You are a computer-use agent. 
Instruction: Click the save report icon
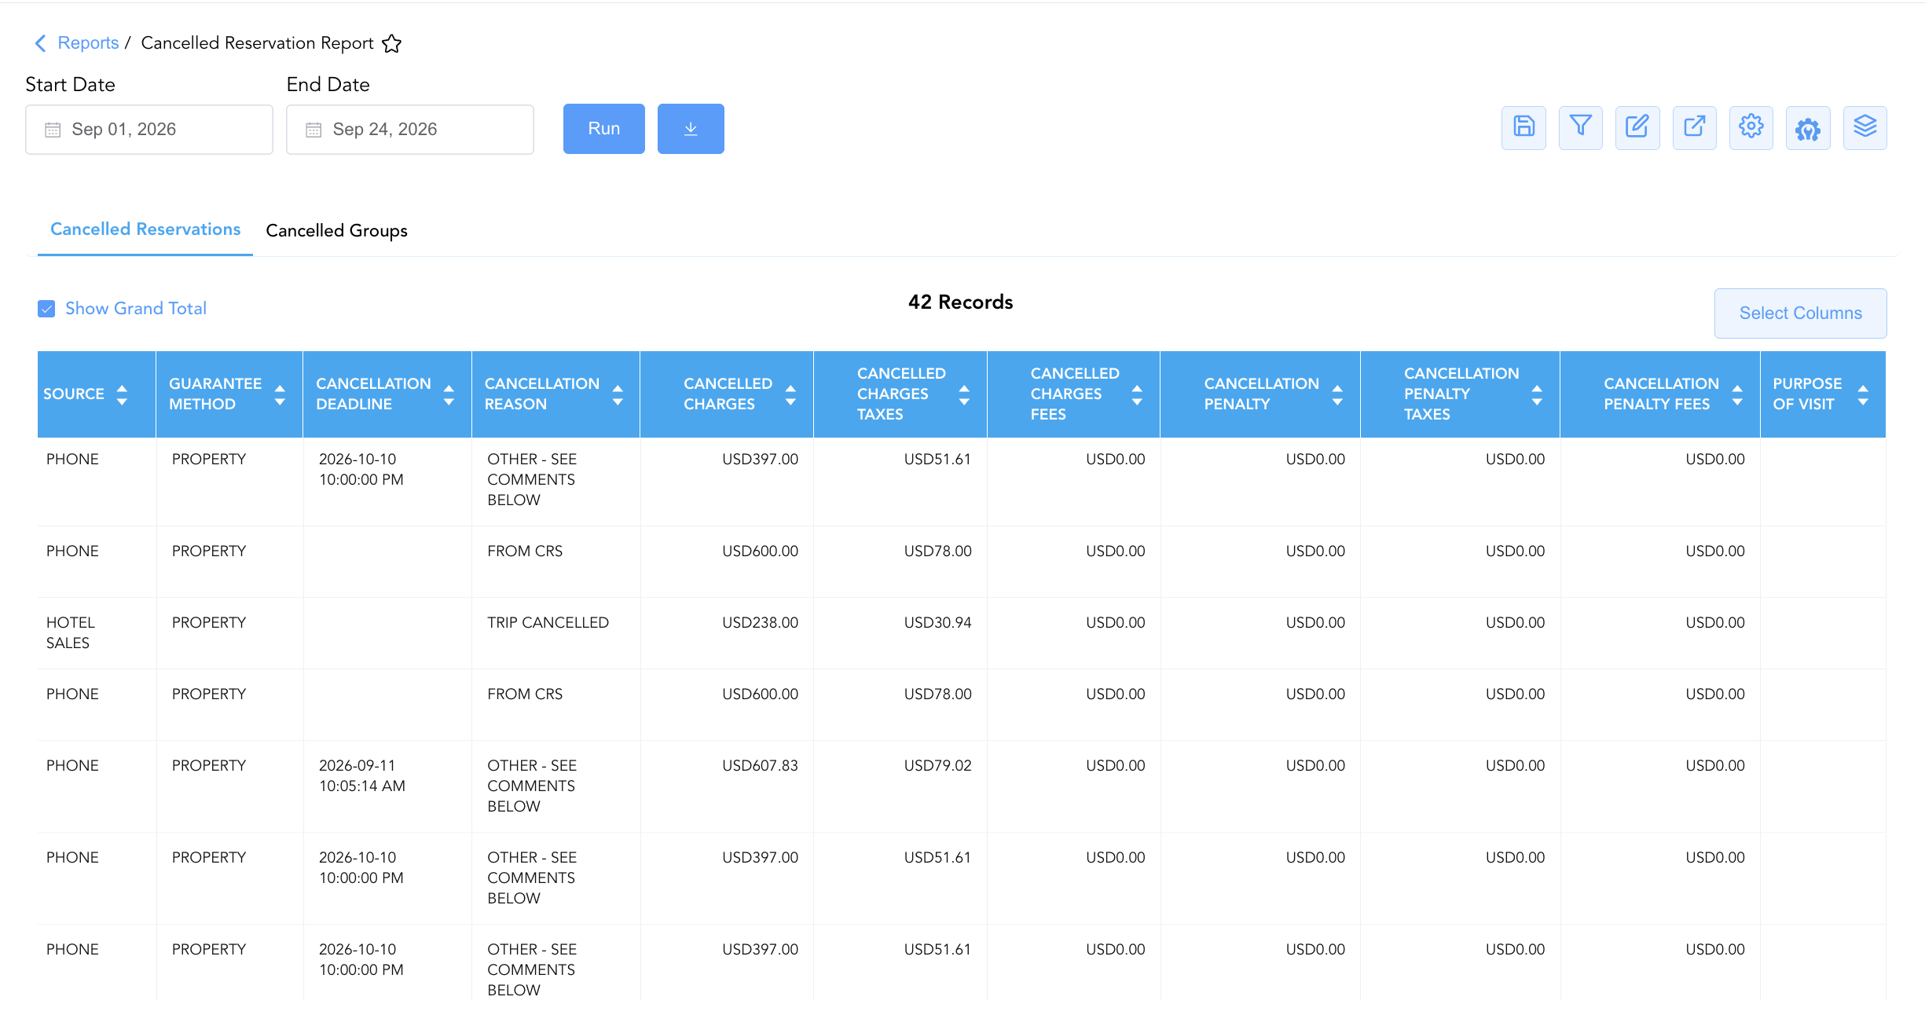pyautogui.click(x=1523, y=127)
